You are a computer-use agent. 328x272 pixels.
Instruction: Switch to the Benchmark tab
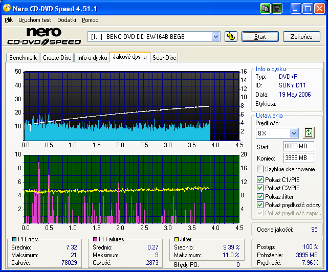tap(23, 58)
